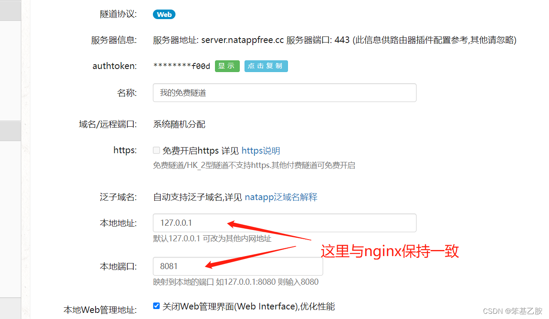The image size is (549, 319).
Task: Click the blue Web protocol badge
Action: click(164, 14)
